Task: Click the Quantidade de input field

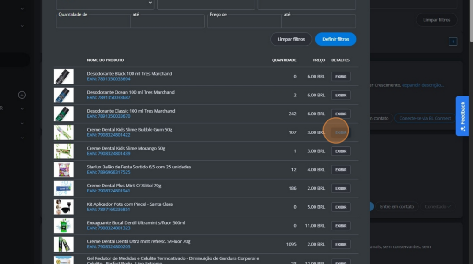Action: coord(93,21)
